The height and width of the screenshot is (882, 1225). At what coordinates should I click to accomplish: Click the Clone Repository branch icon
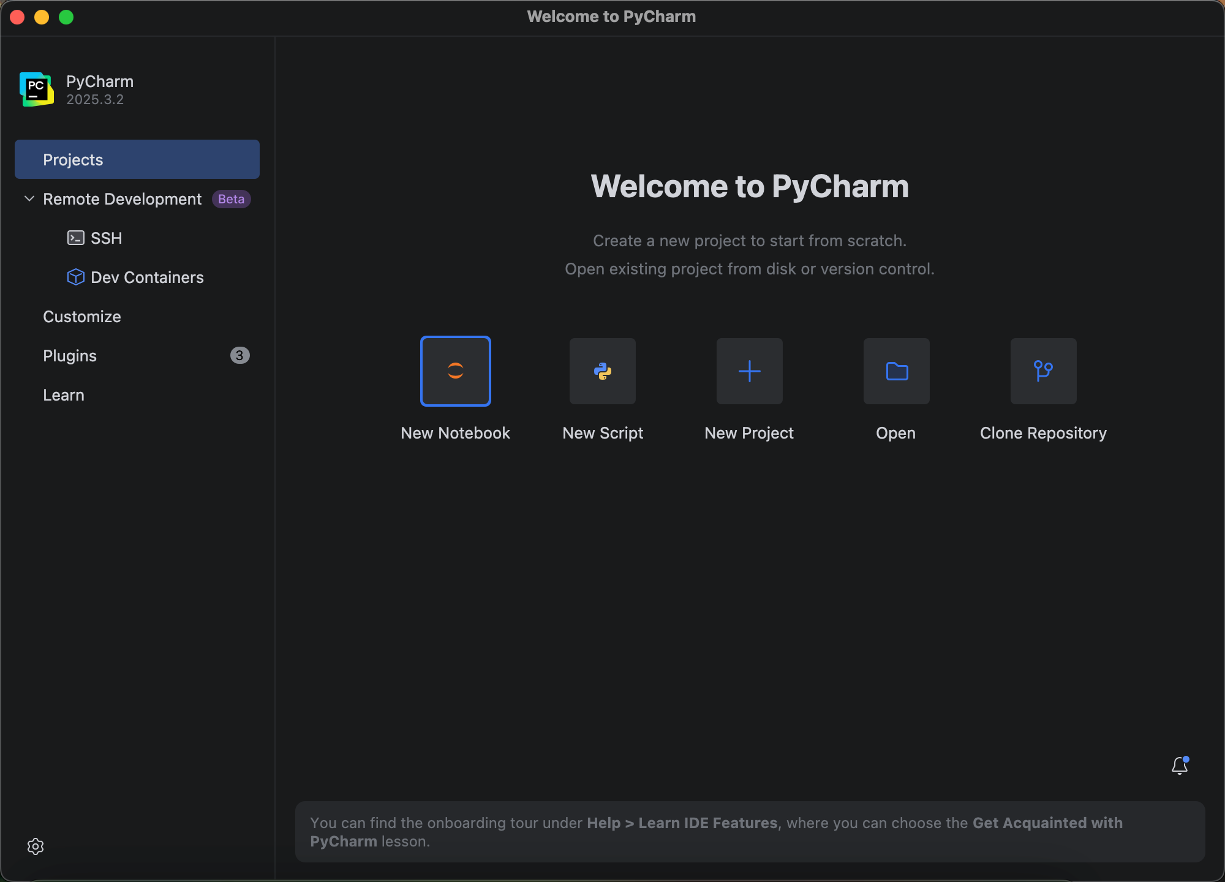1043,371
